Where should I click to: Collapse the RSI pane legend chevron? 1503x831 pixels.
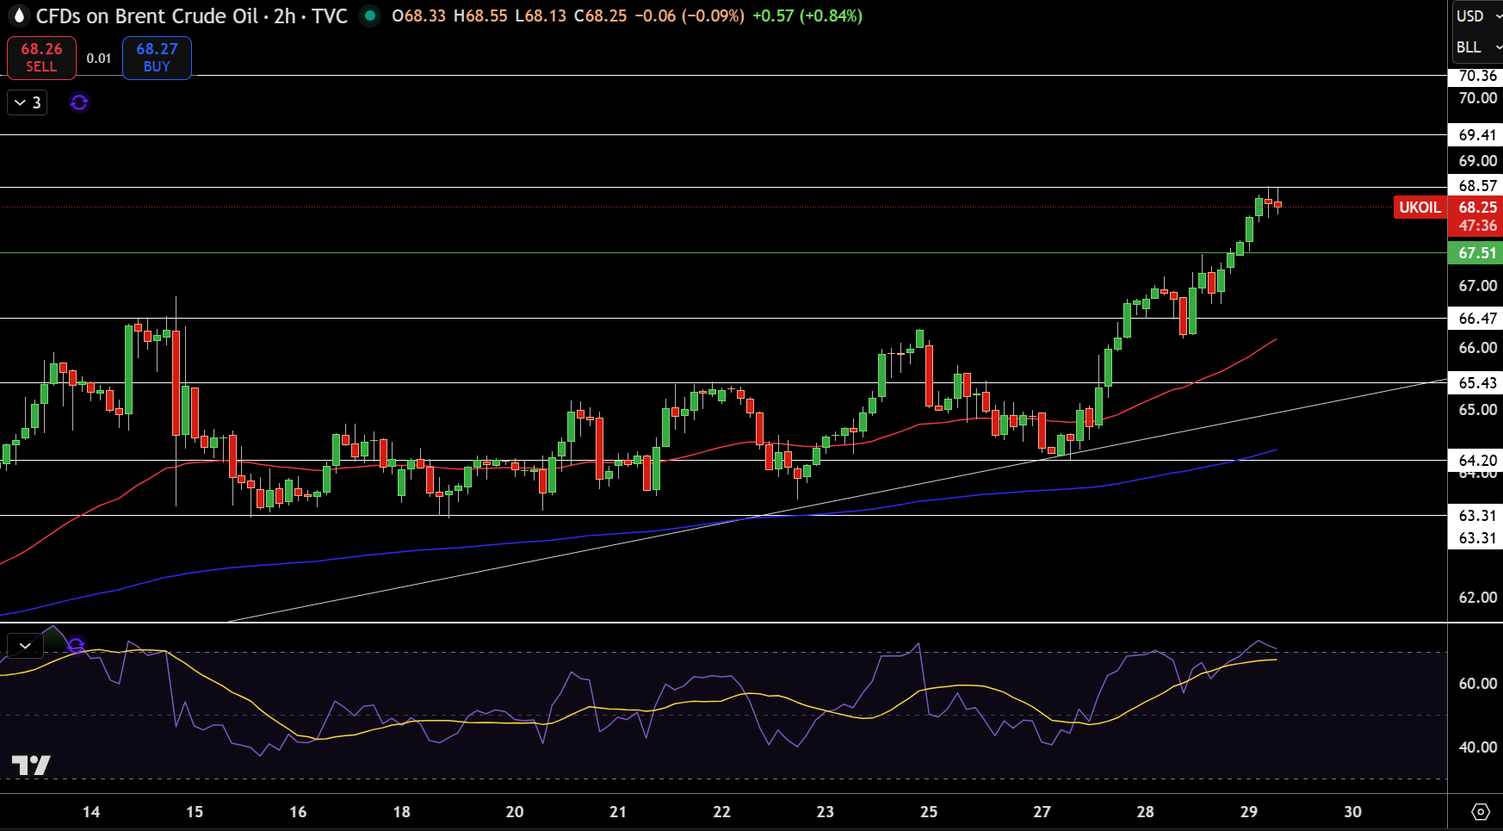[x=25, y=645]
